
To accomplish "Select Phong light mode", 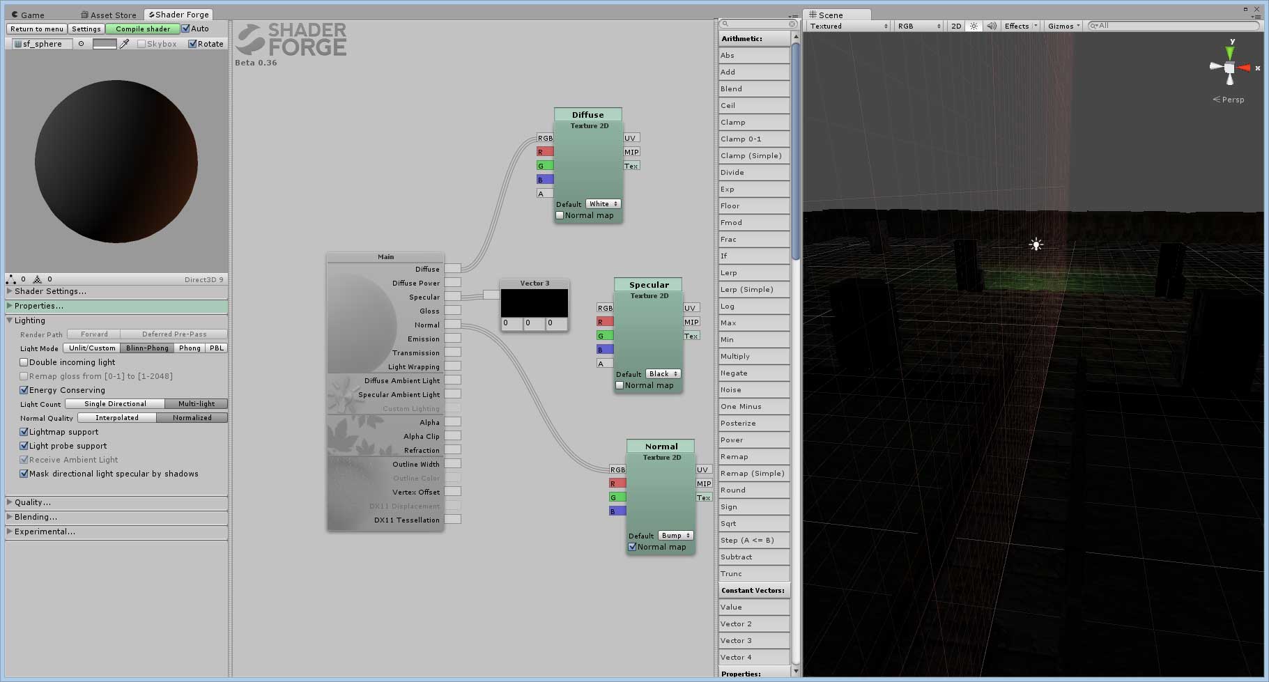I will 190,348.
